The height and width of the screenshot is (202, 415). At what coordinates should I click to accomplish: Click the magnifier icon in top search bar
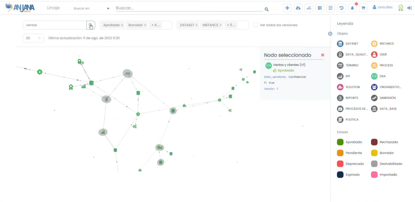pos(266,10)
